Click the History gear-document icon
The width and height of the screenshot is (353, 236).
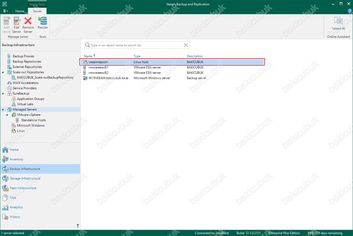tap(5, 217)
